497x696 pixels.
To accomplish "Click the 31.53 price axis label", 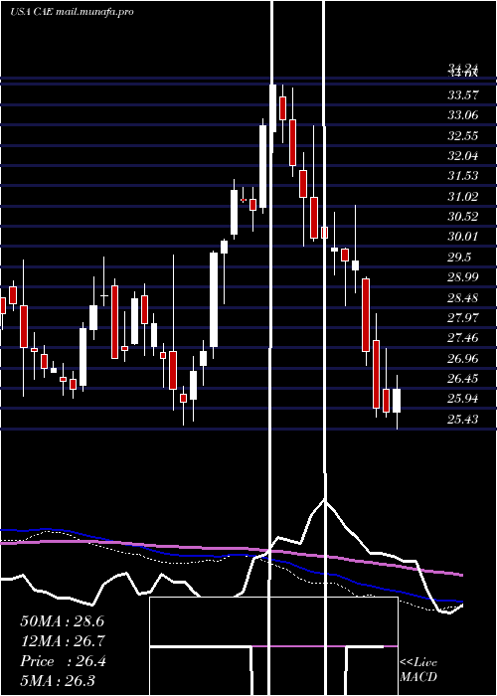I will click(x=463, y=176).
